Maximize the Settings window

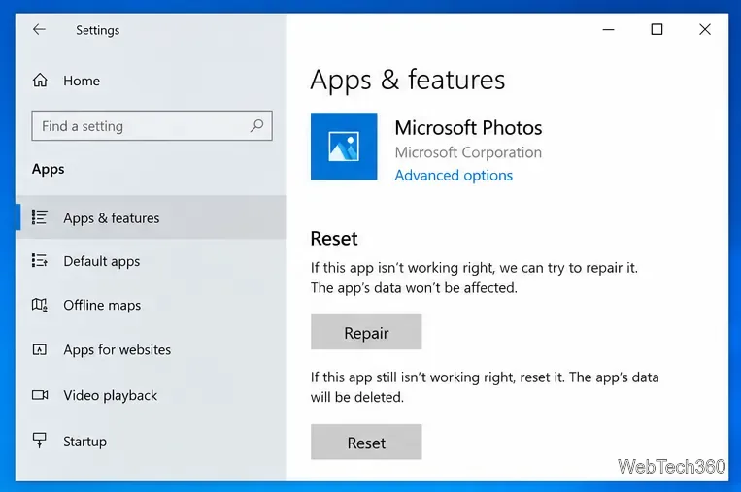(657, 30)
